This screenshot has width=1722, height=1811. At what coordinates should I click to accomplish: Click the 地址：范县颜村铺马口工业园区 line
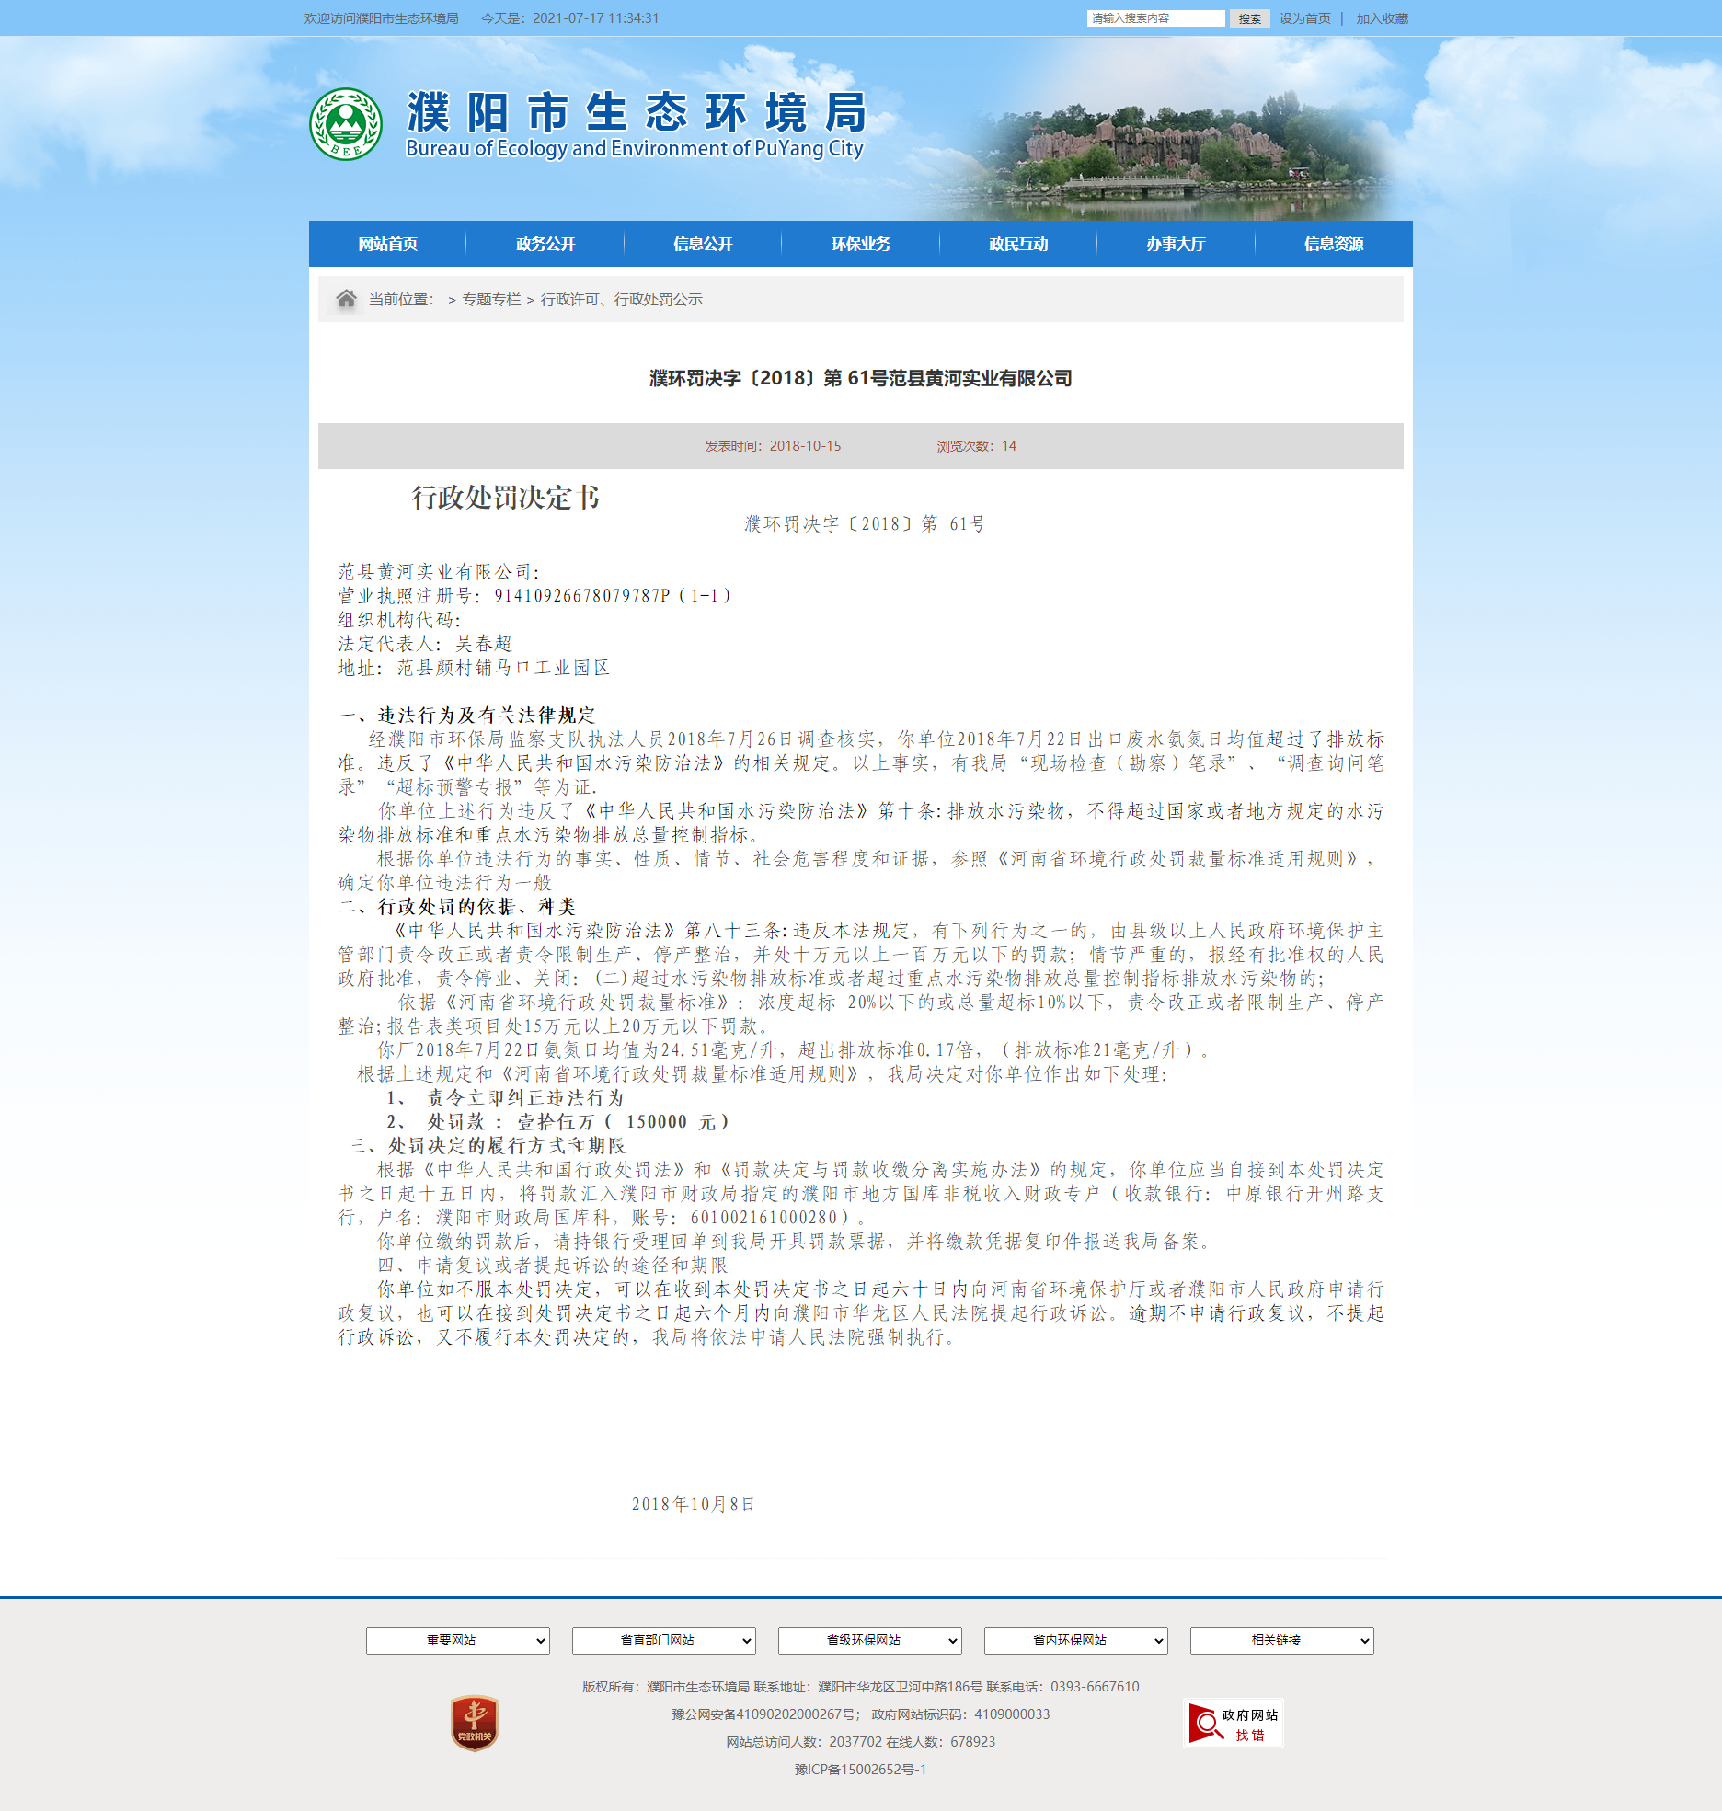tap(474, 668)
